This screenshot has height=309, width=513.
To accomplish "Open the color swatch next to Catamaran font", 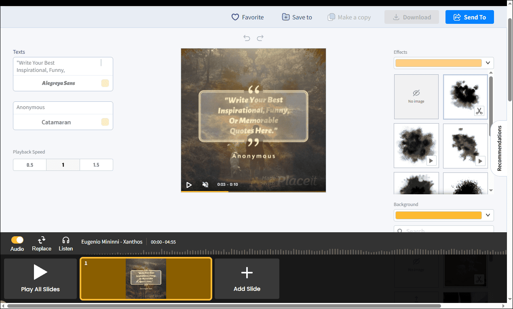I will 105,122.
